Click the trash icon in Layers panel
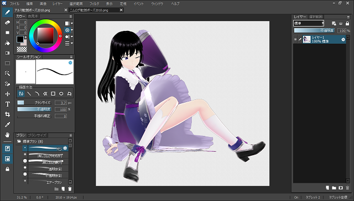The height and width of the screenshot is (201, 354). [x=347, y=188]
